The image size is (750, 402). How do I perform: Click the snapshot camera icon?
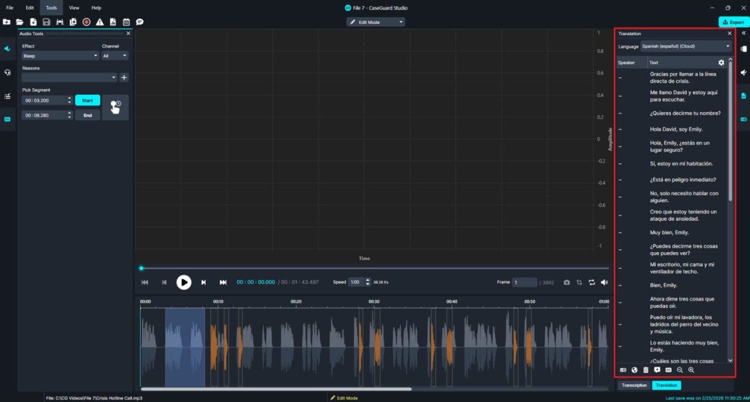pyautogui.click(x=567, y=283)
